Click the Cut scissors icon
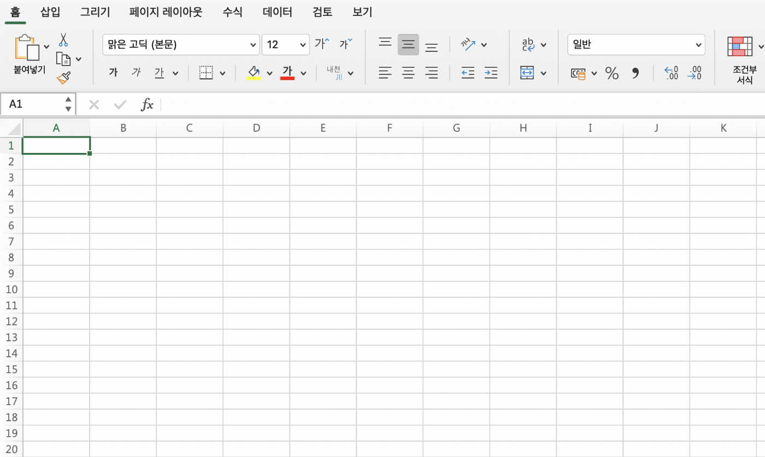The image size is (765, 457). pos(63,40)
